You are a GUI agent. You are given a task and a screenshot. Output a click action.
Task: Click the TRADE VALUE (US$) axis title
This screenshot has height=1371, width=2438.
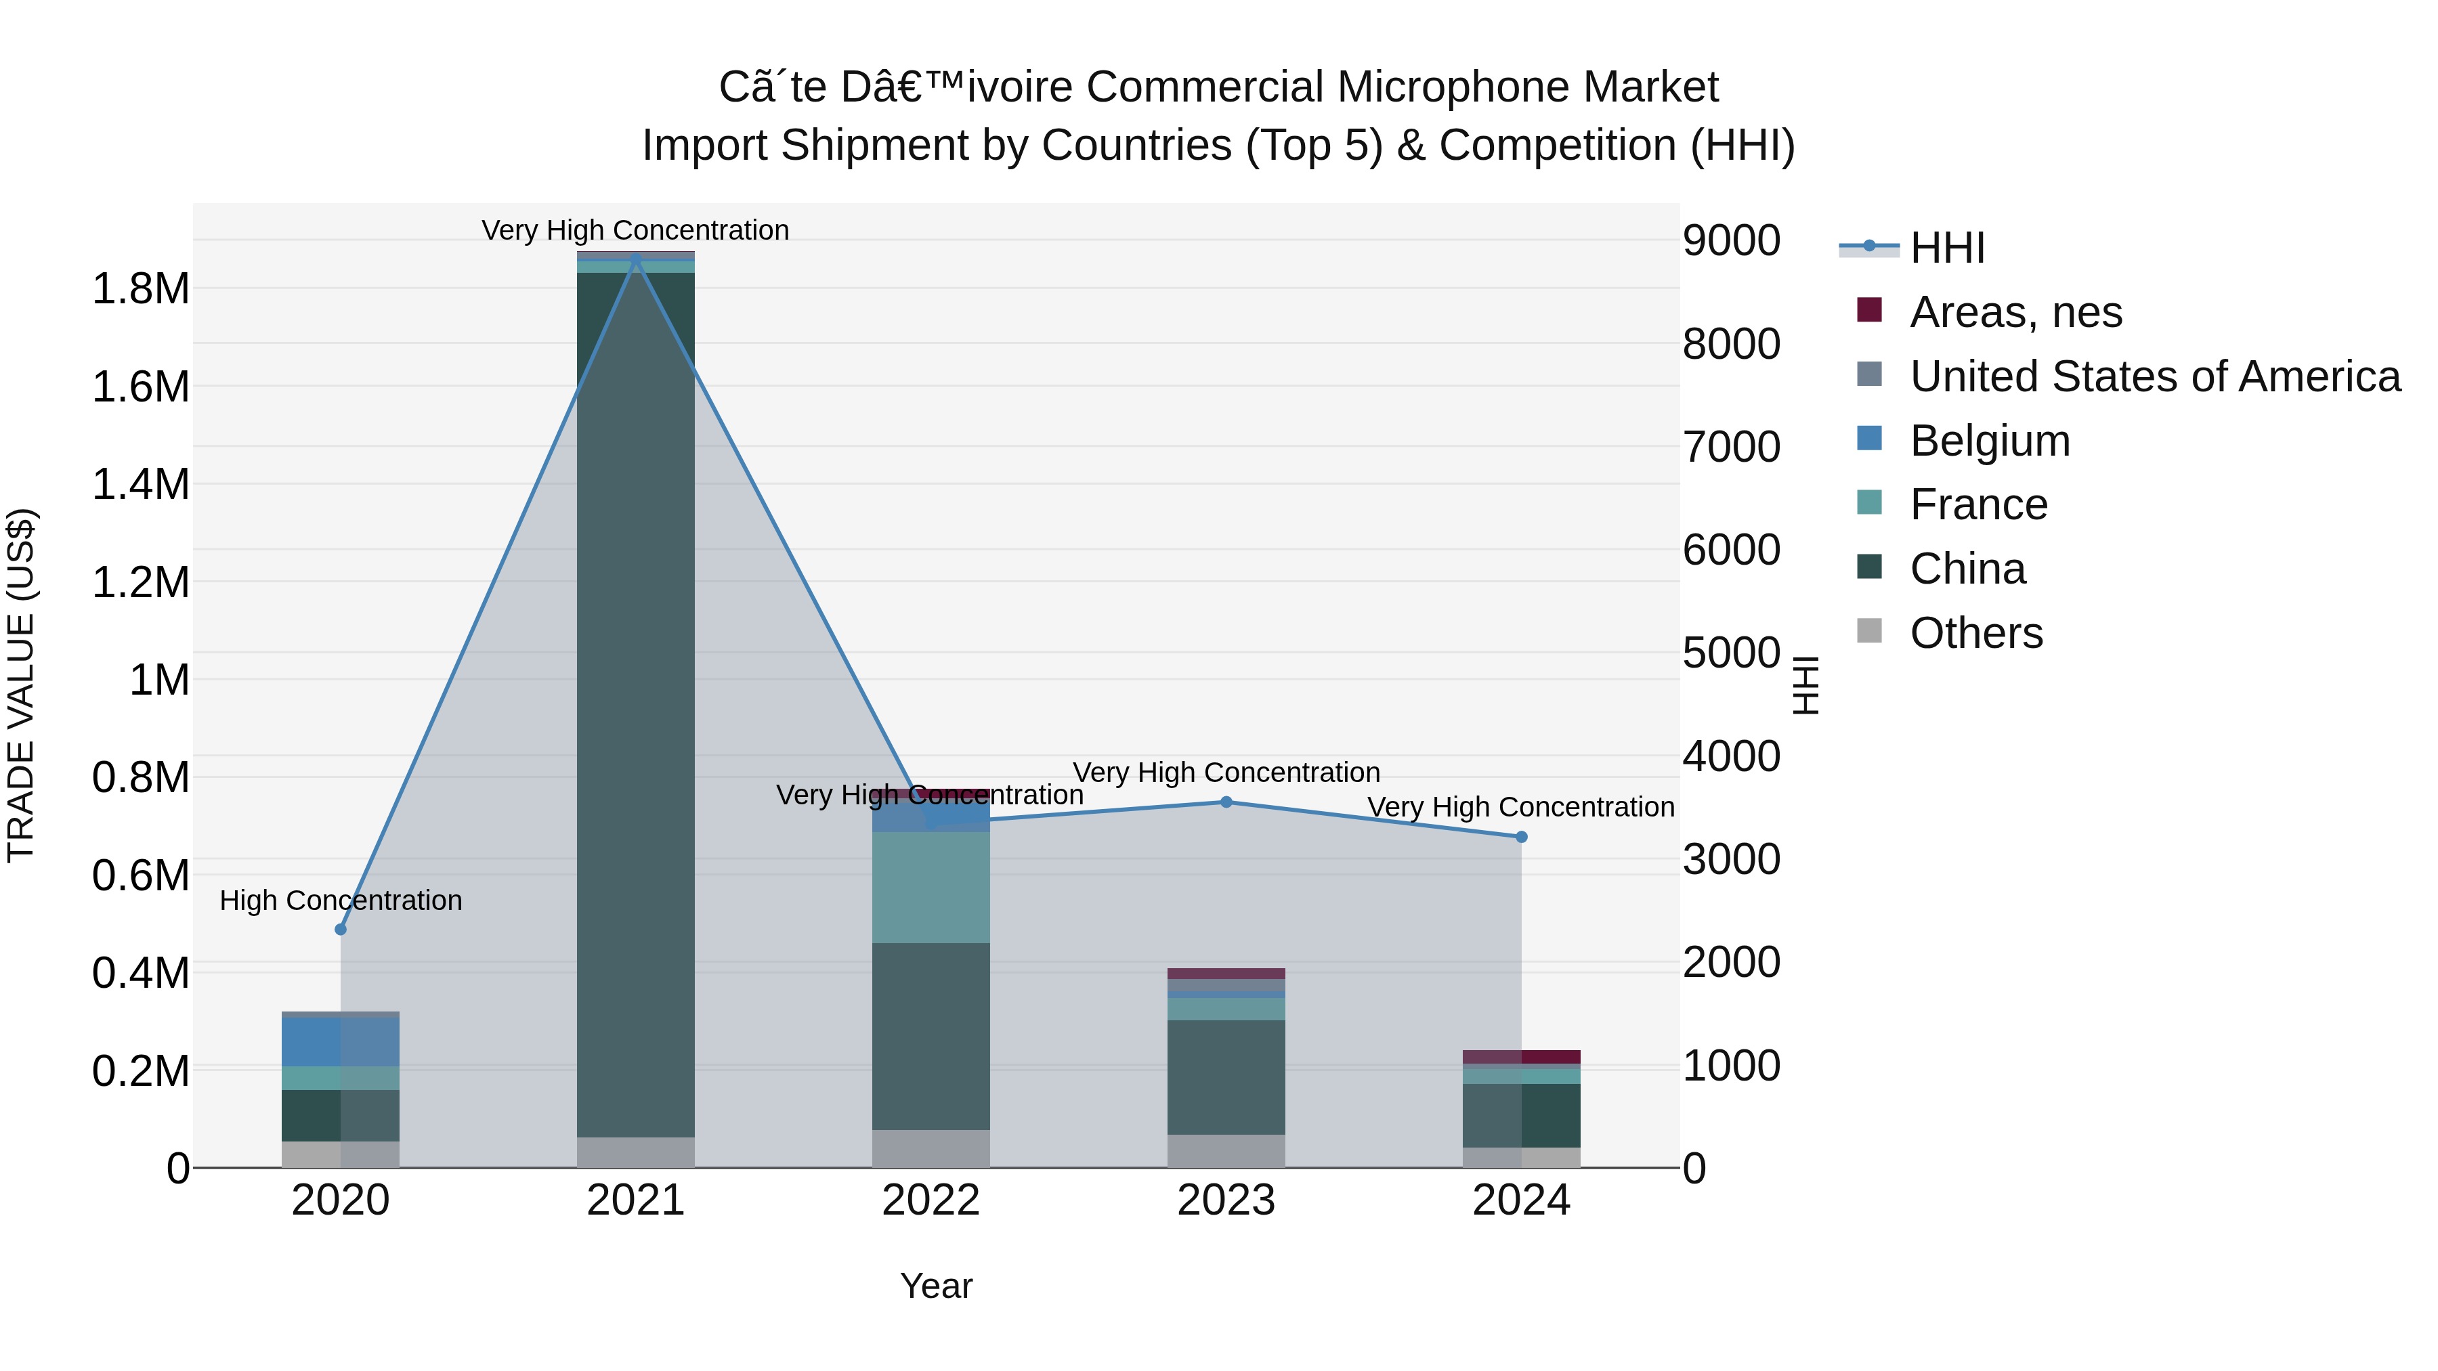[21, 686]
